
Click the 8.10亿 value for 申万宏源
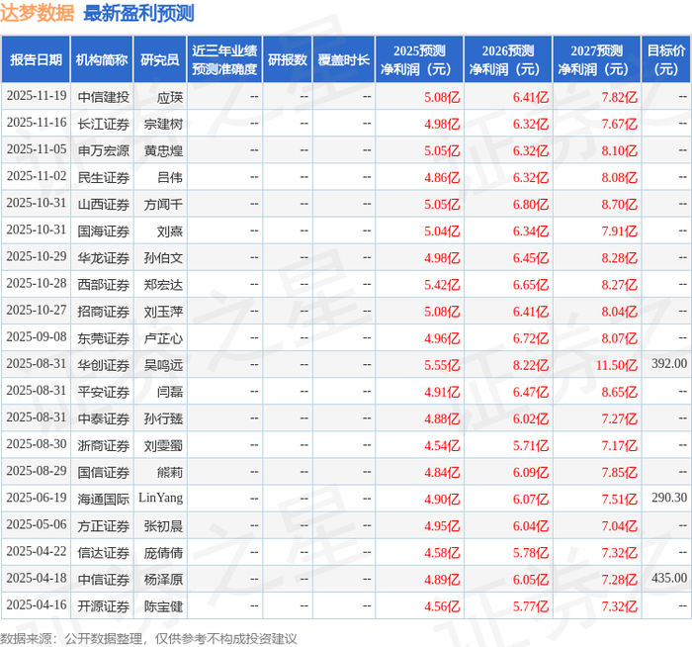point(619,151)
